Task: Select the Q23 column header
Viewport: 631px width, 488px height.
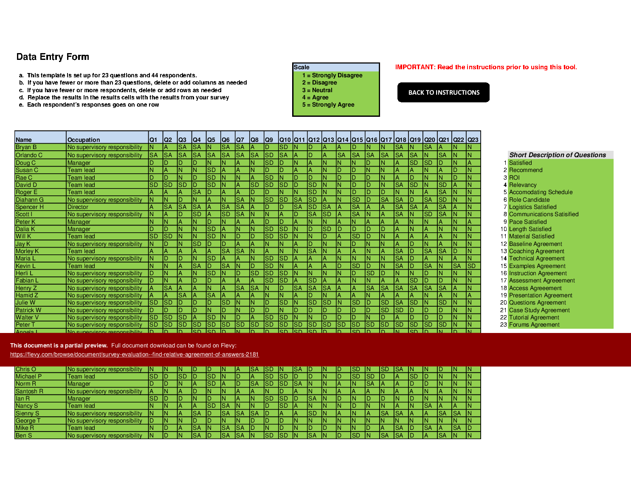Action: (473, 139)
